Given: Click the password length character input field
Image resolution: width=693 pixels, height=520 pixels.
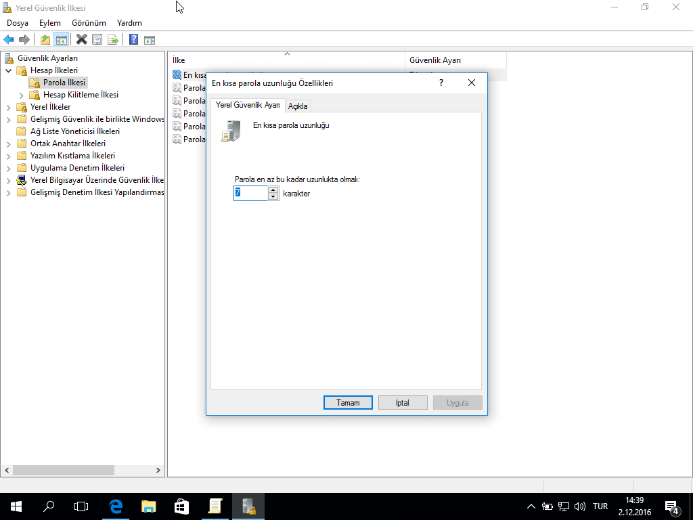Looking at the screenshot, I should (250, 194).
